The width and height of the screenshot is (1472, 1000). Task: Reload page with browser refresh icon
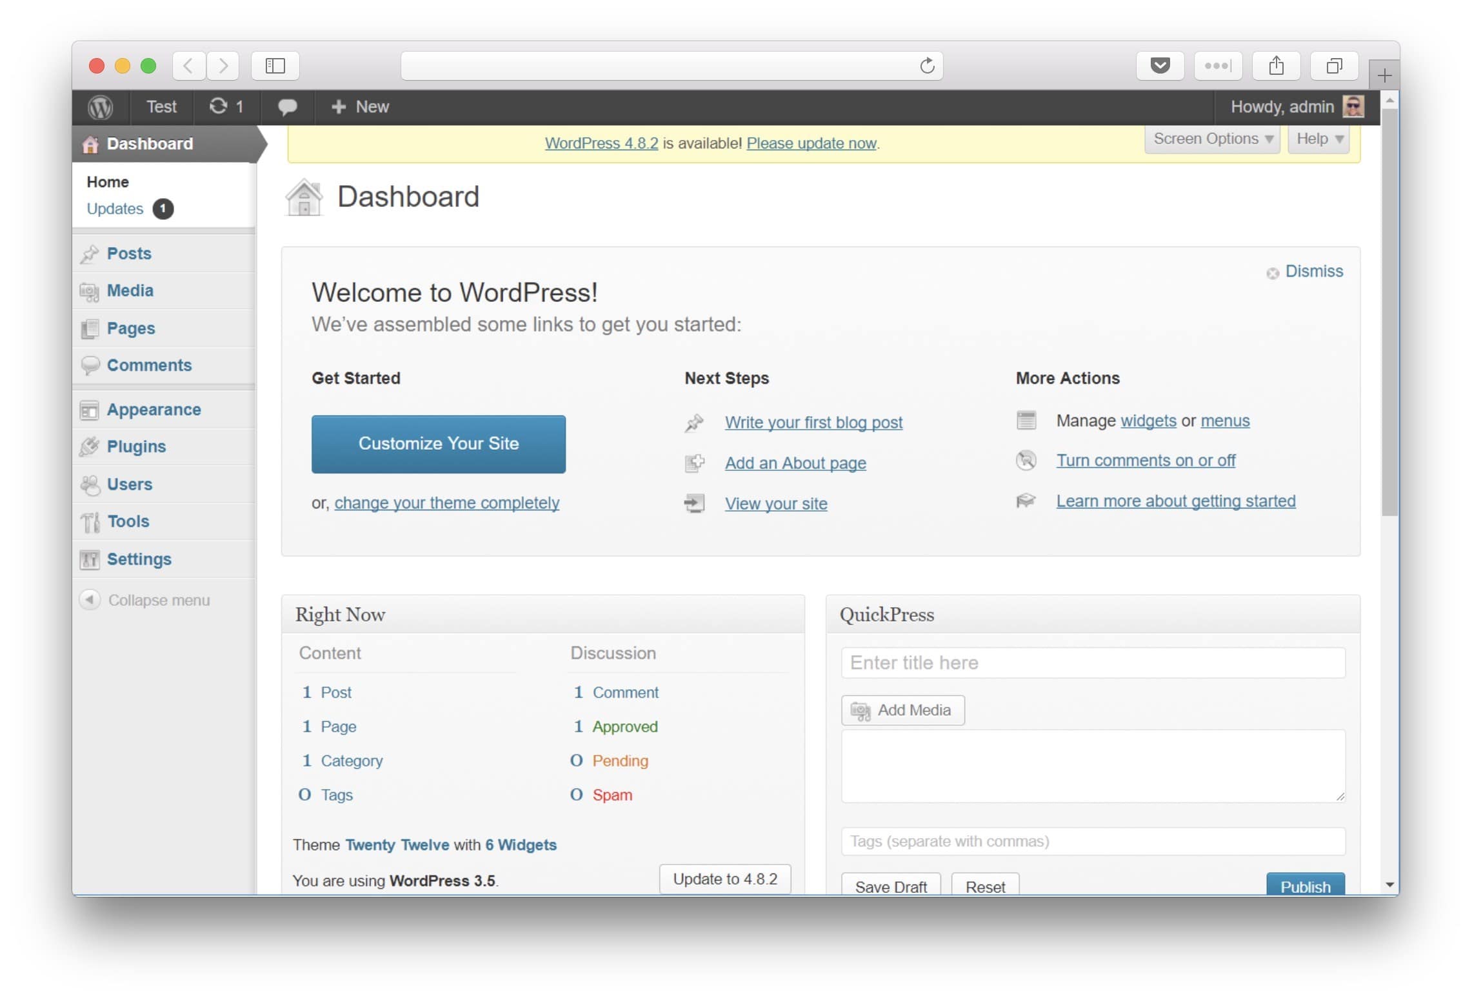(927, 66)
